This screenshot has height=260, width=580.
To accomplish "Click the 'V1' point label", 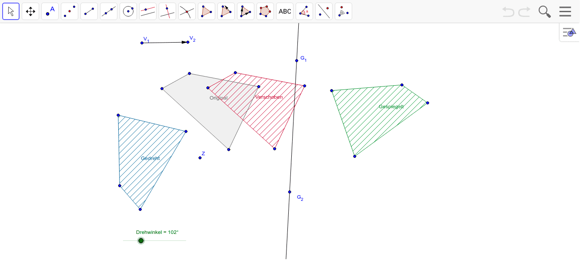I will tap(147, 39).
